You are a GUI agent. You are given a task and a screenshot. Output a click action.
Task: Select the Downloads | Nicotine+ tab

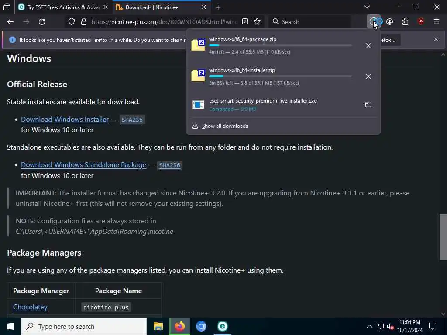point(162,7)
